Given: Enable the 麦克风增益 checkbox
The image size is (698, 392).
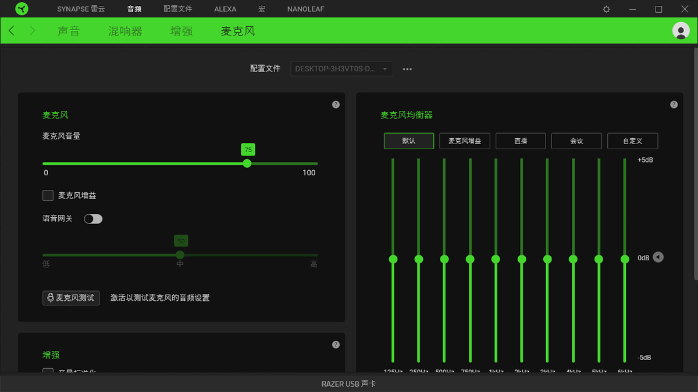Looking at the screenshot, I should point(48,196).
